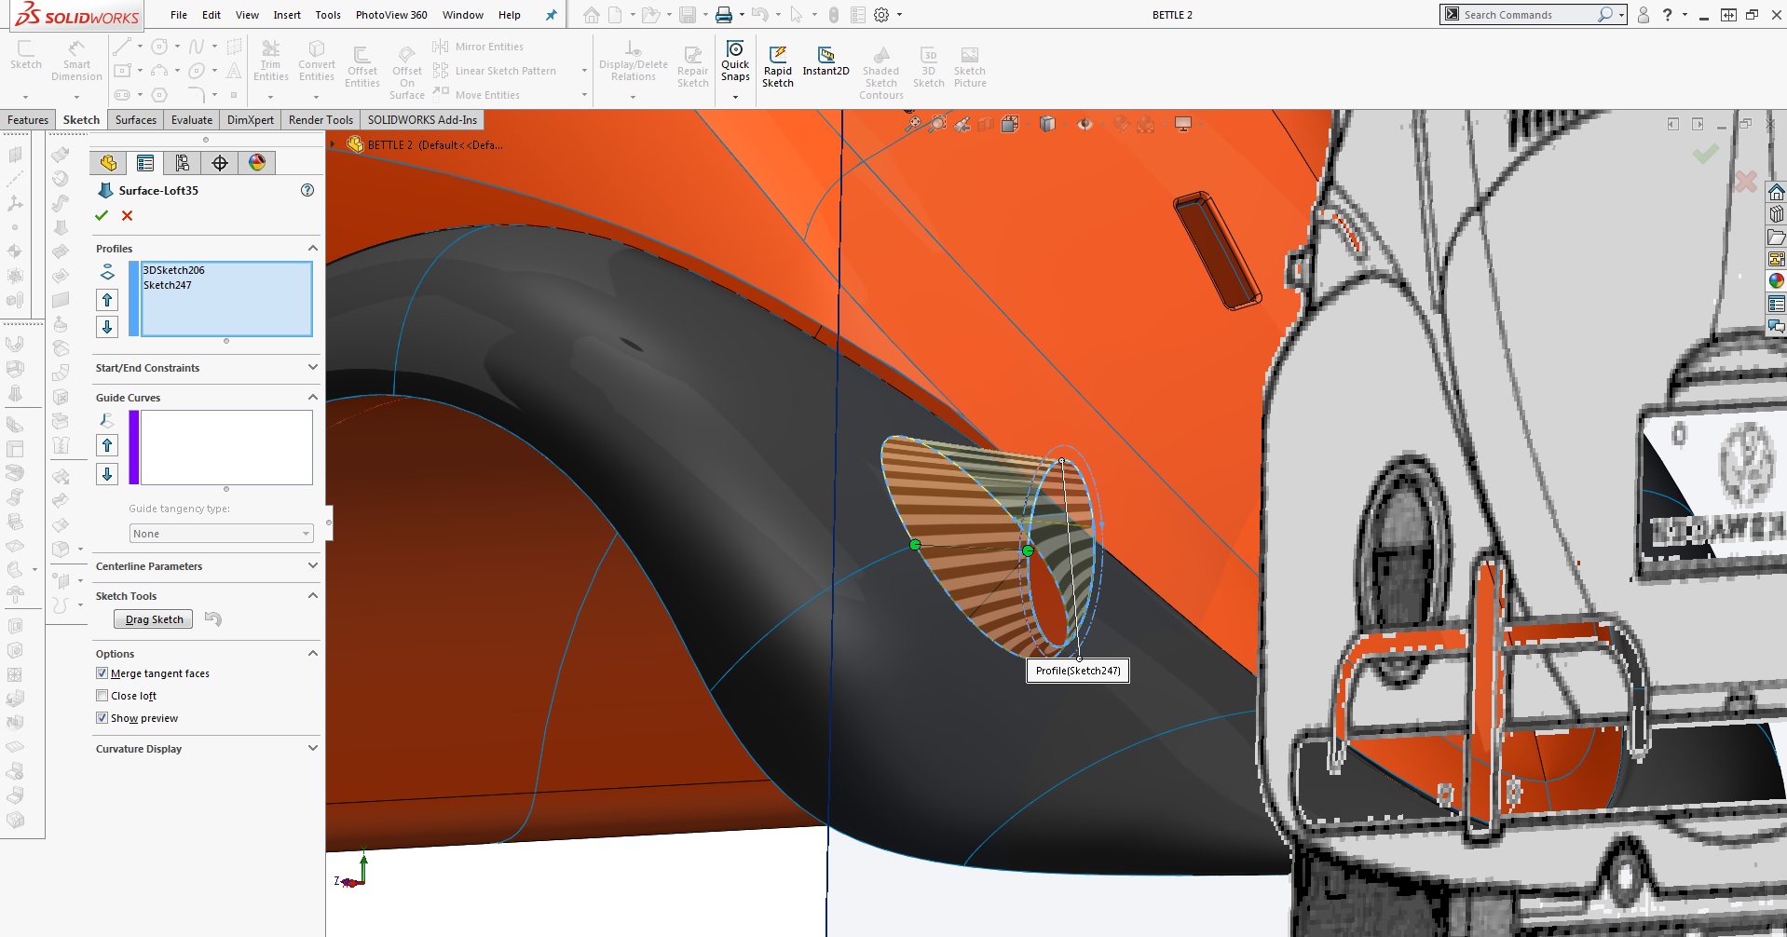Click the Repair Sketch tool

(x=692, y=67)
